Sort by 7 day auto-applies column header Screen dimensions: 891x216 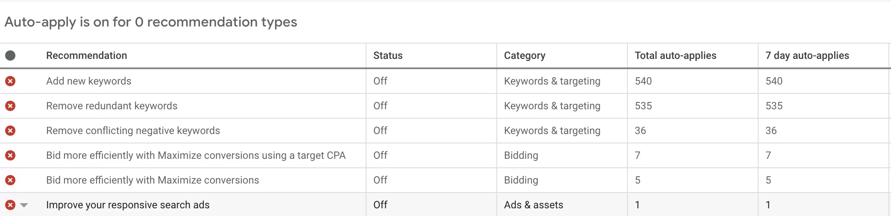pos(807,55)
